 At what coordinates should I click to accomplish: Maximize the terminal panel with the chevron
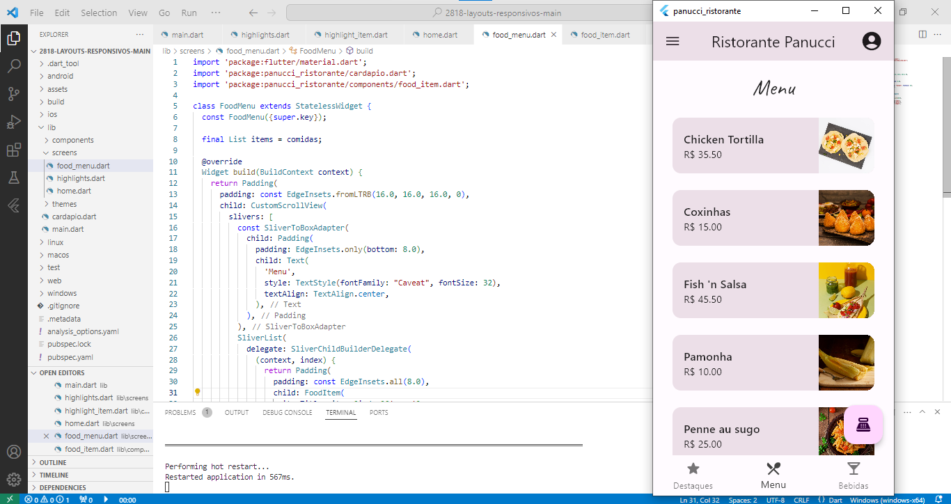922,412
